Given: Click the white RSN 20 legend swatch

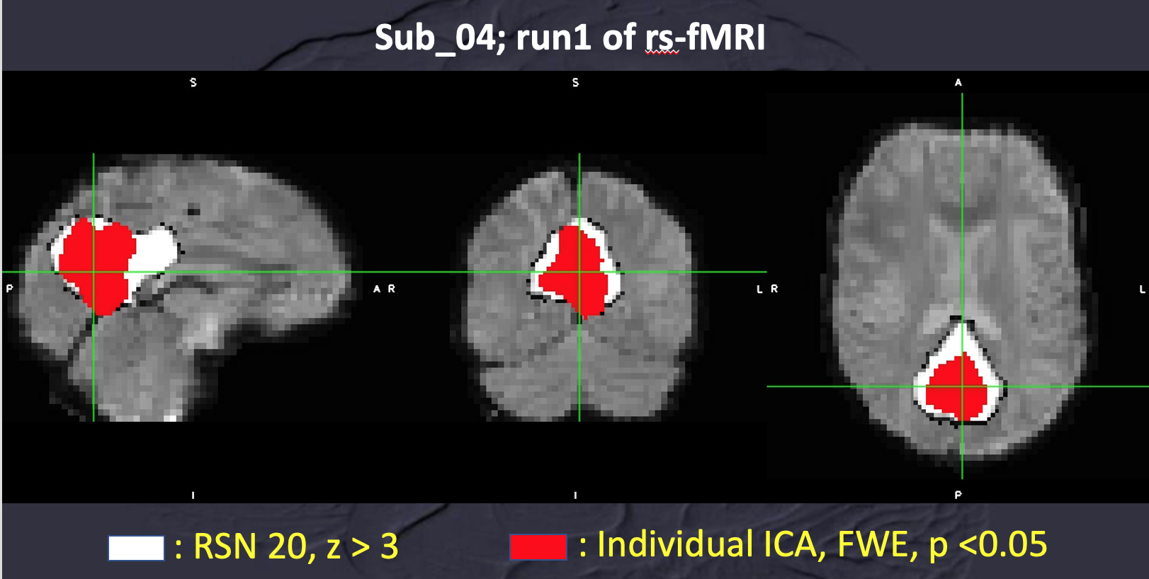Looking at the screenshot, I should (x=136, y=548).
